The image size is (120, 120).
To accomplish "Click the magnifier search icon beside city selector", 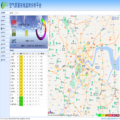I will [18, 13].
